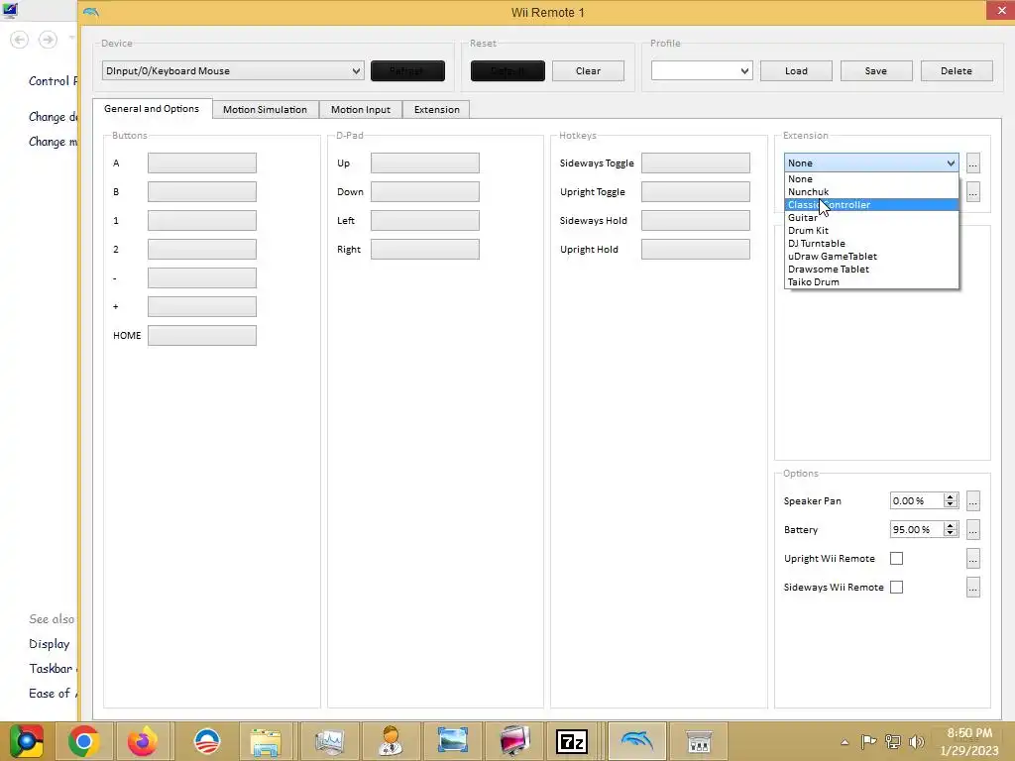1015x761 pixels.
Task: Click the Sideways Toggle hotkey field
Action: point(696,163)
